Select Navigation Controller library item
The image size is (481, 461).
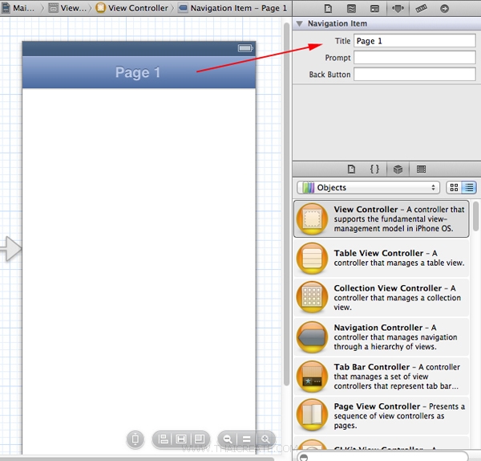tap(382, 337)
